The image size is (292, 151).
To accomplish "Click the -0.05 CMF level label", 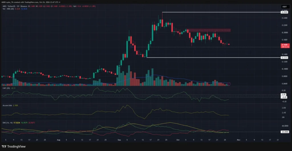I will pos(284,97).
